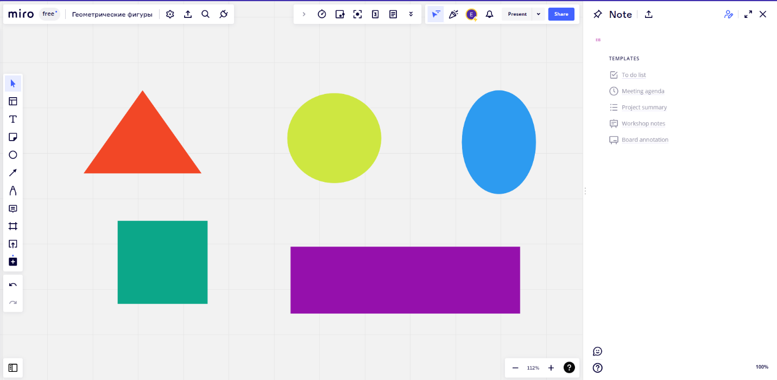The height and width of the screenshot is (380, 777).
Task: Toggle collaborators' cursors visibility
Action: click(x=435, y=14)
